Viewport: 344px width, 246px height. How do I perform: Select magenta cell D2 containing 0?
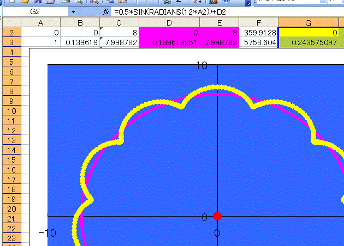pyautogui.click(x=169, y=32)
